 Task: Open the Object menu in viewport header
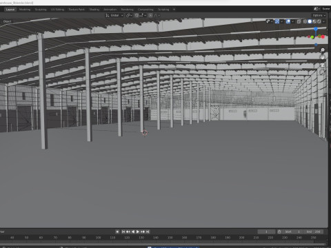click(7, 21)
